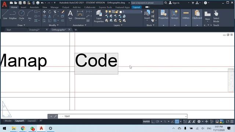Open the quick access toolbar customize dropdown
Image resolution: width=235 pixels, height=132 pixels.
point(55,3)
